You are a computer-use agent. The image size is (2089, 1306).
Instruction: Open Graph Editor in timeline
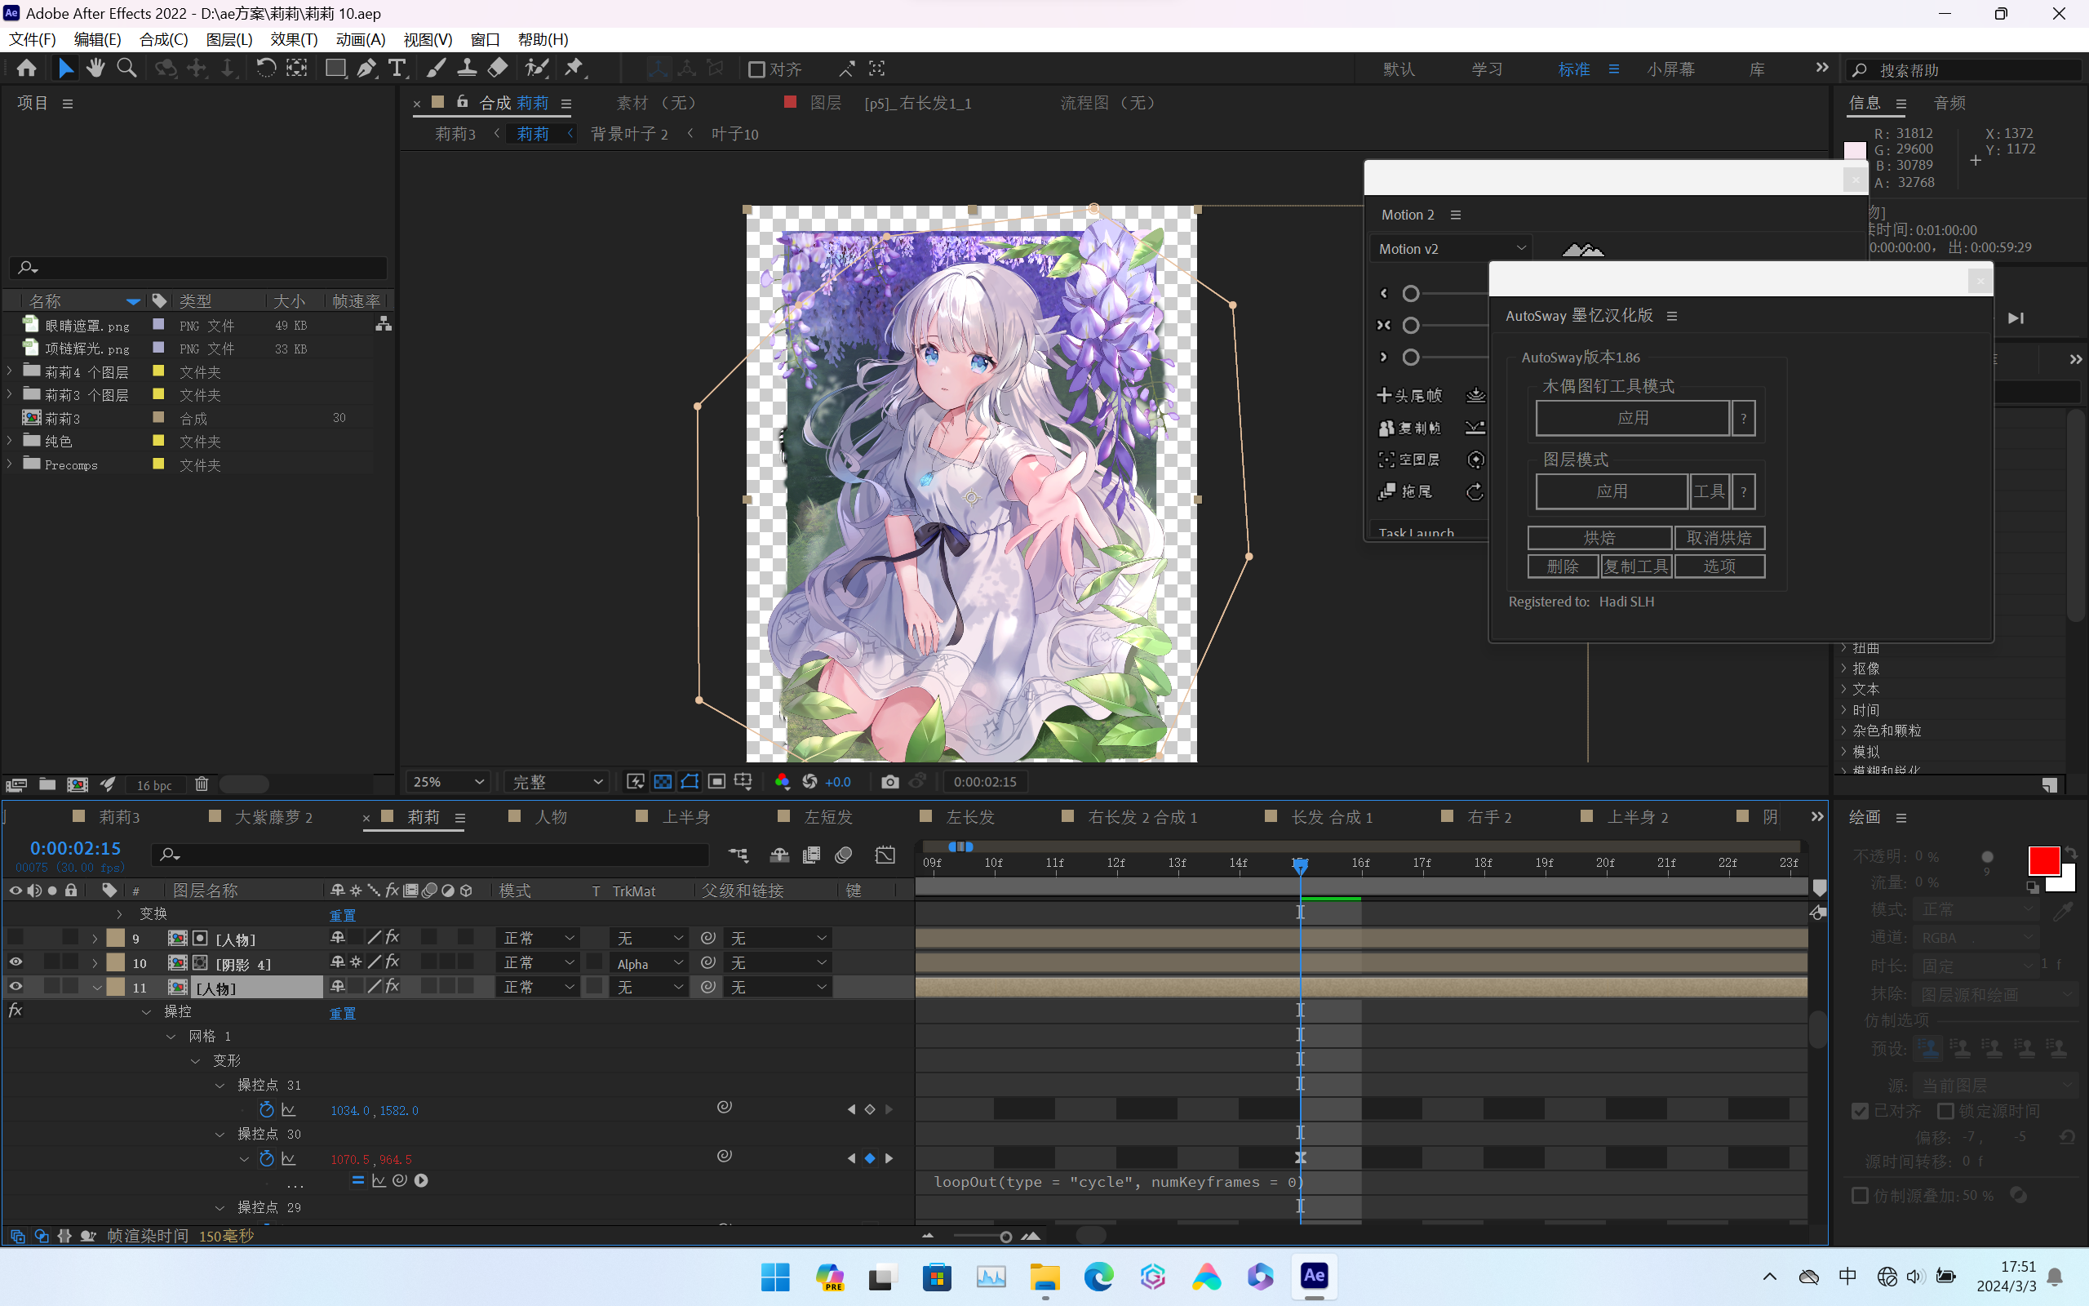pyautogui.click(x=885, y=855)
